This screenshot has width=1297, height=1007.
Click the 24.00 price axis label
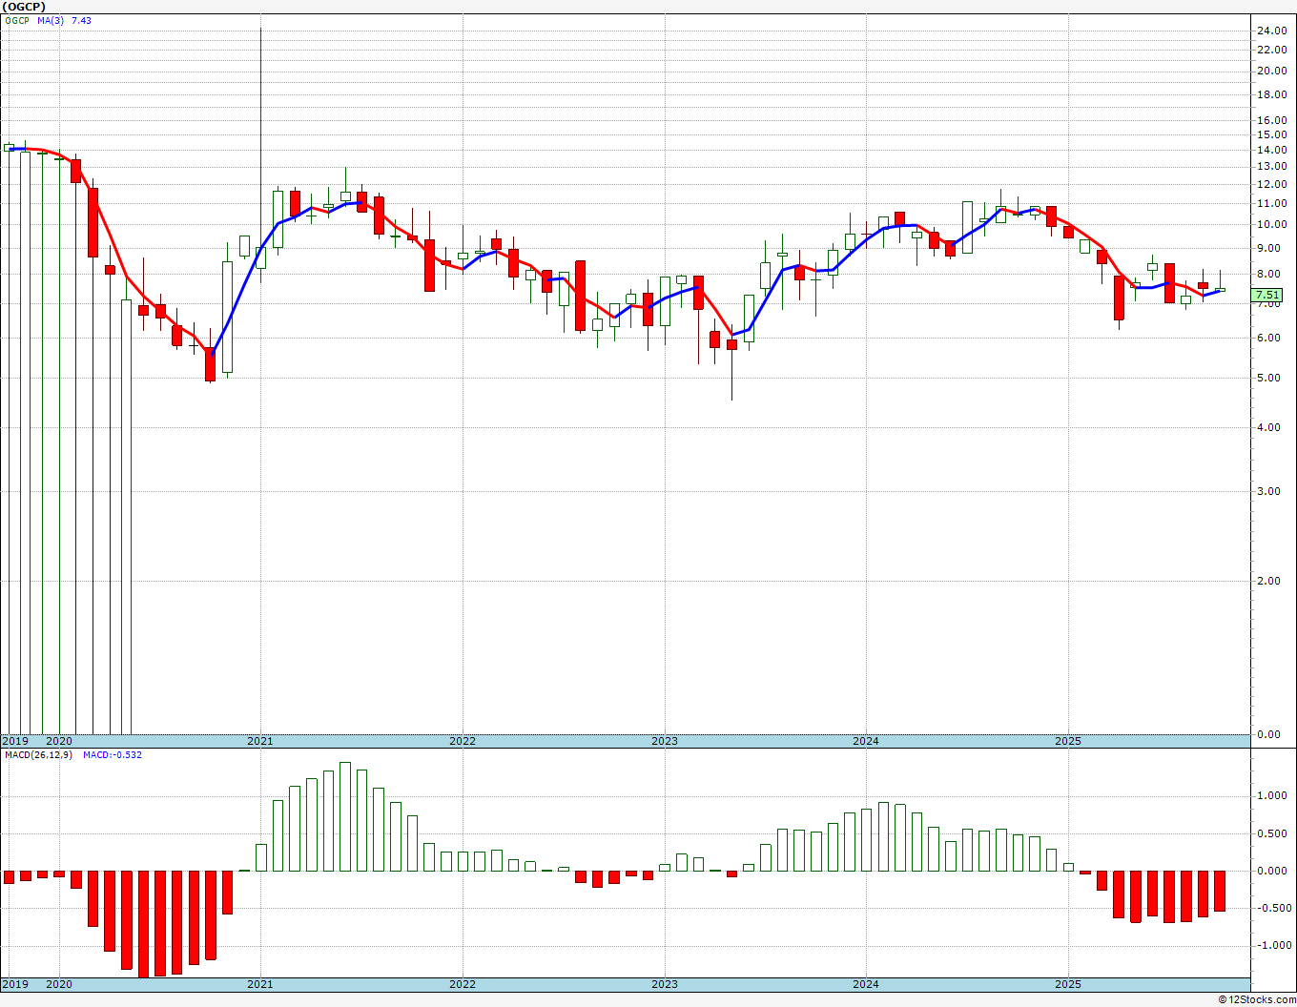point(1271,31)
